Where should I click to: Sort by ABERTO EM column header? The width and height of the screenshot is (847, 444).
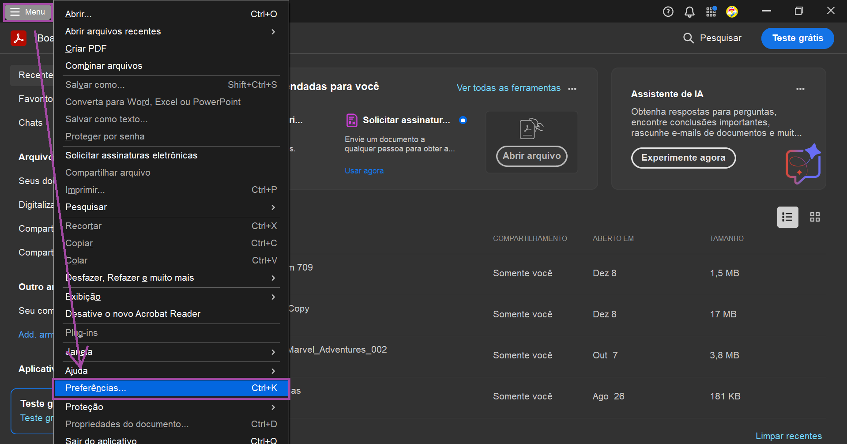[613, 238]
